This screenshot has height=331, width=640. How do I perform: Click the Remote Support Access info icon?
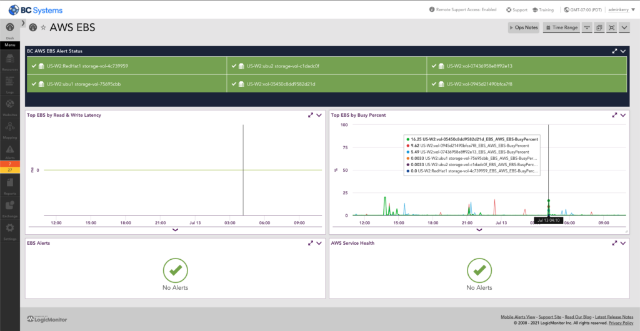[432, 9]
